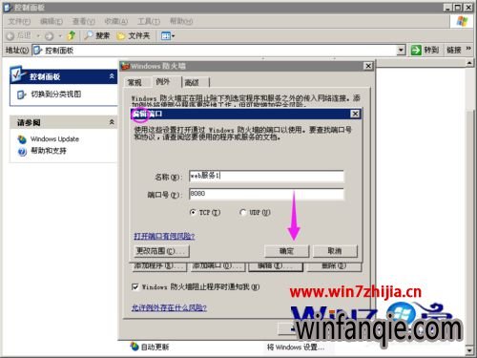Viewport: 477px width, 358px height.
Task: Collapse the 请参阅 sidebar section
Action: [112, 122]
